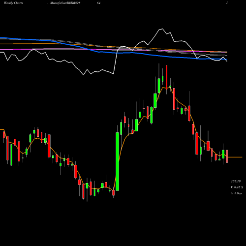Viewport: 246px width, 246px height.
Task: Click the "64" value in the header
Action: [x=98, y=3]
